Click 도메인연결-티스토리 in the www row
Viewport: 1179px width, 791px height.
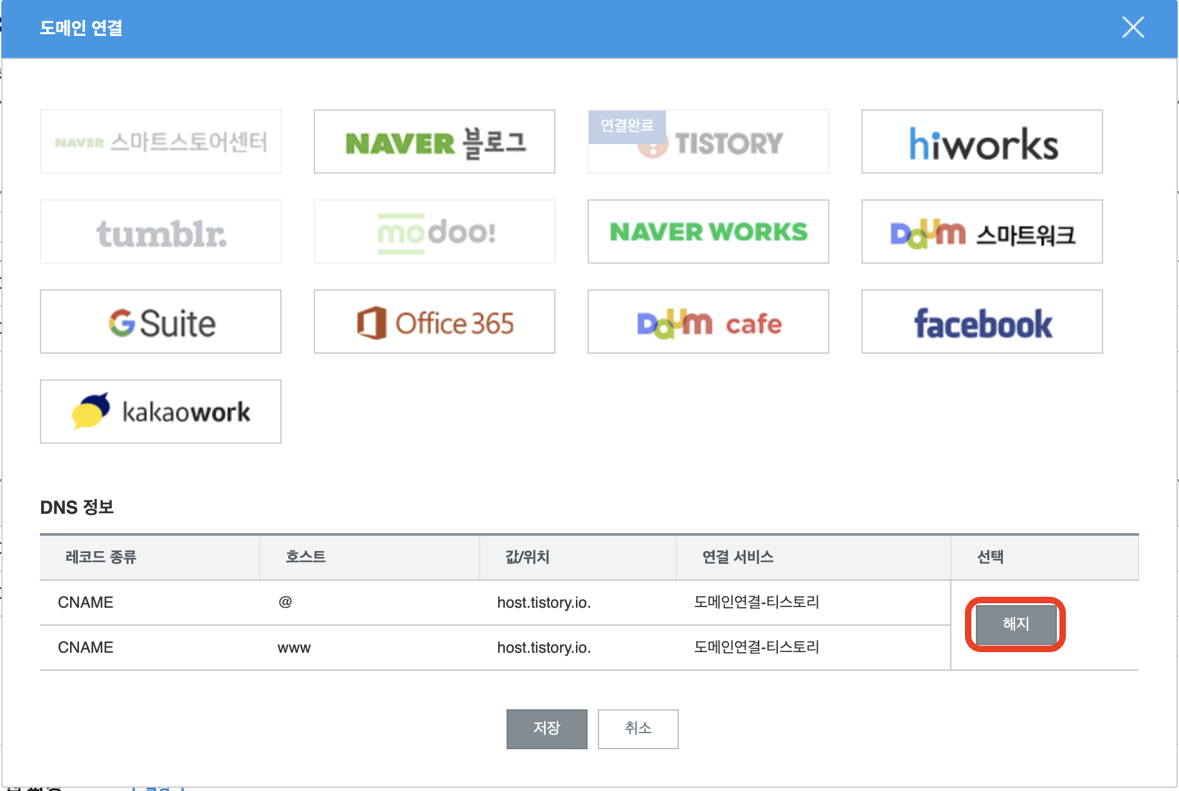point(757,647)
